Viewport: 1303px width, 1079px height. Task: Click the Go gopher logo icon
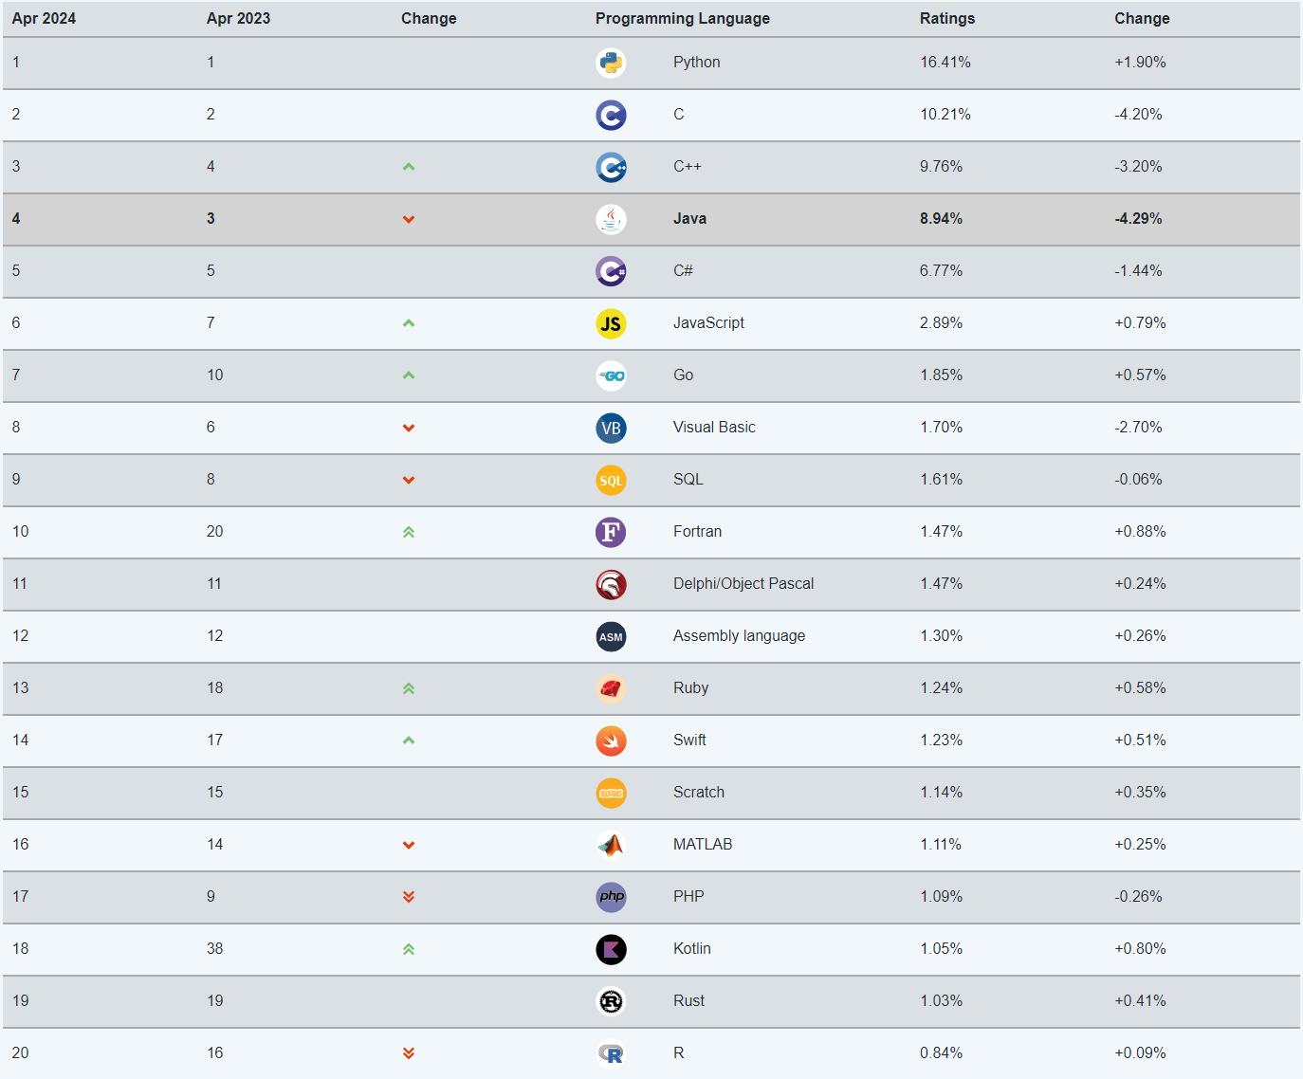611,375
